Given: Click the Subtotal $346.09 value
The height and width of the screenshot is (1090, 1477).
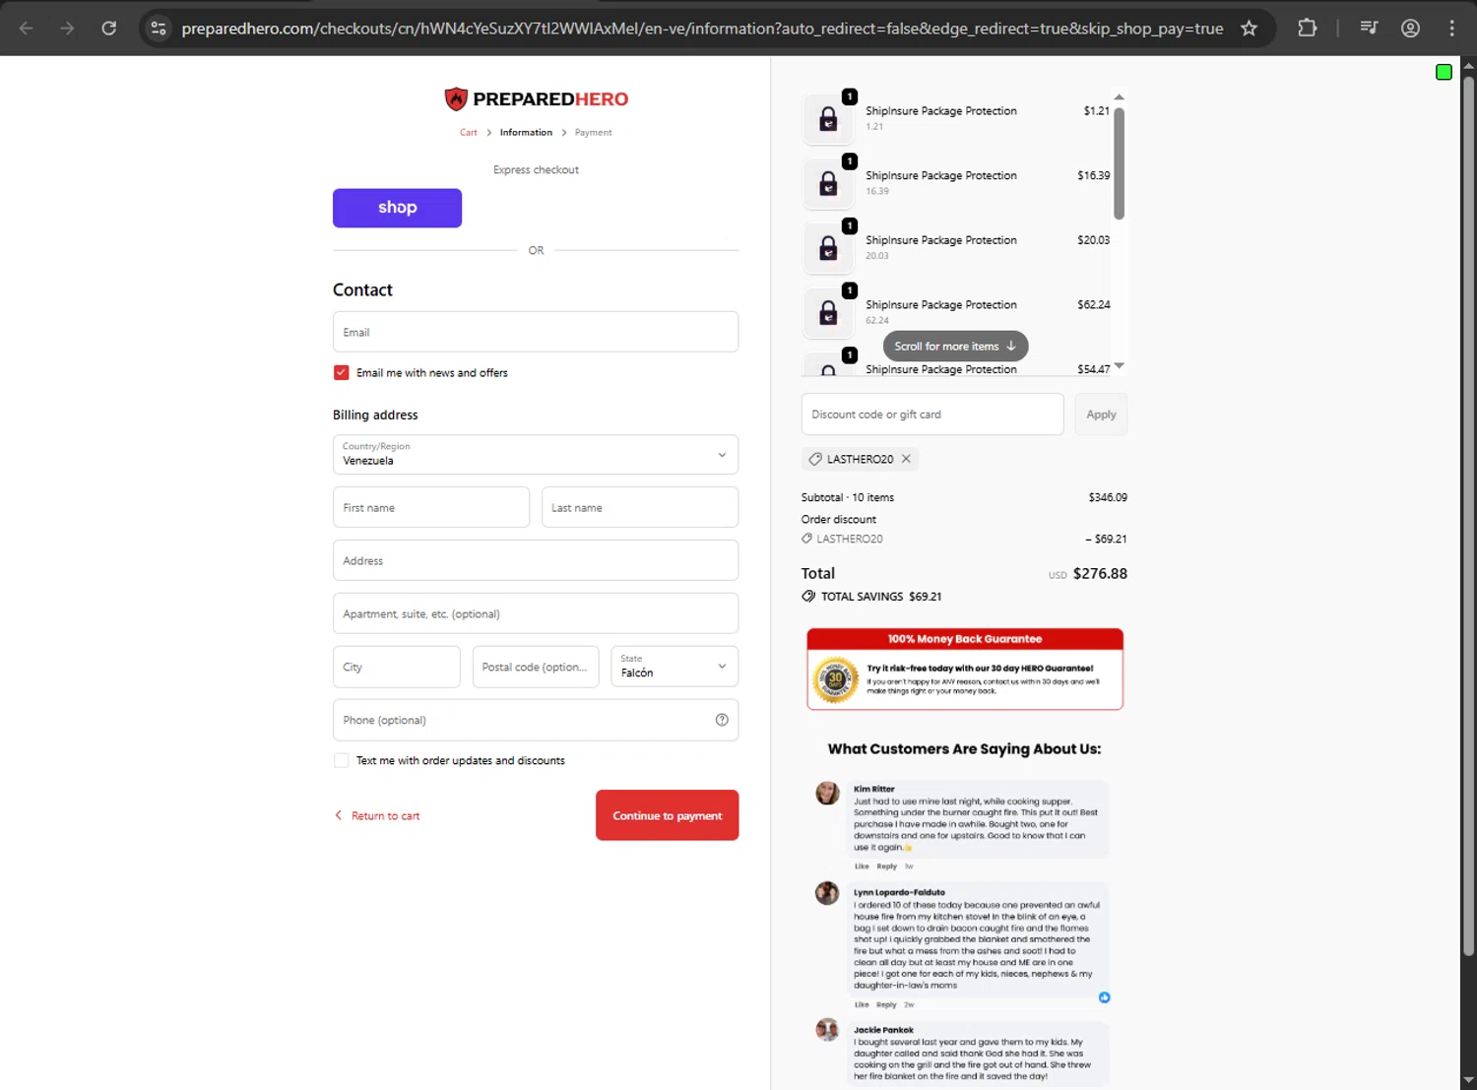Looking at the screenshot, I should (1108, 497).
